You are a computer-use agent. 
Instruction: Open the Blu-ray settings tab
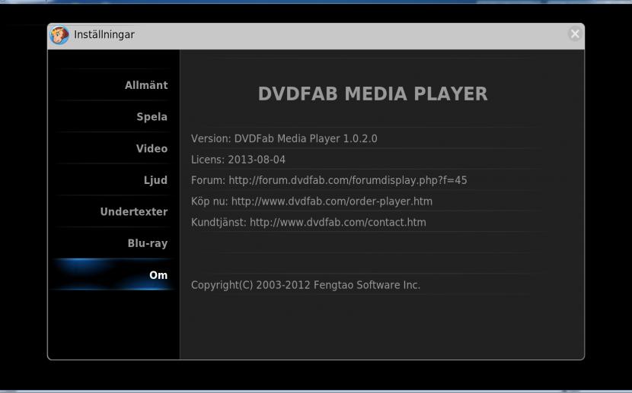tap(148, 243)
